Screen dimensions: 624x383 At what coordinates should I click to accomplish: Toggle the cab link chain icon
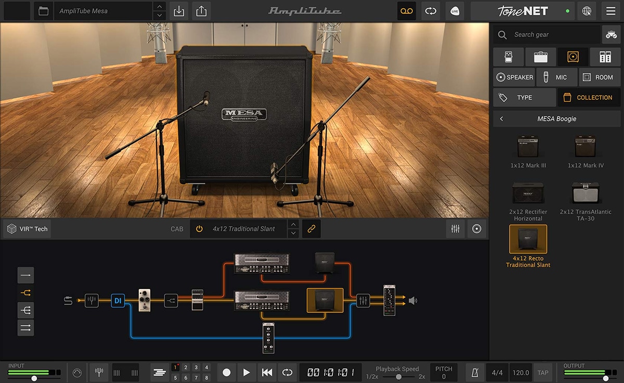[311, 229]
